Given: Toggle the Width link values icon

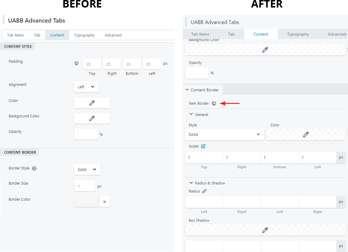Looking at the screenshot, I should (x=203, y=146).
